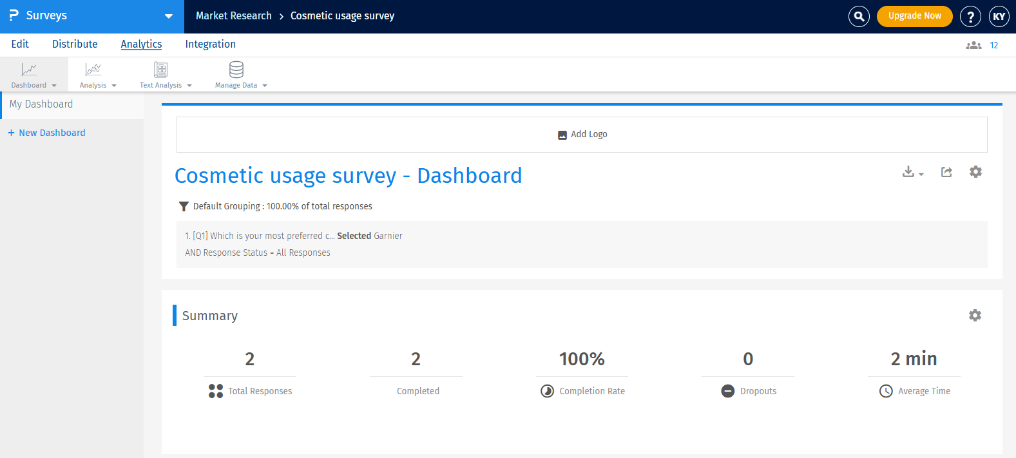1016x458 pixels.
Task: Open dashboard settings gear icon
Action: point(975,172)
